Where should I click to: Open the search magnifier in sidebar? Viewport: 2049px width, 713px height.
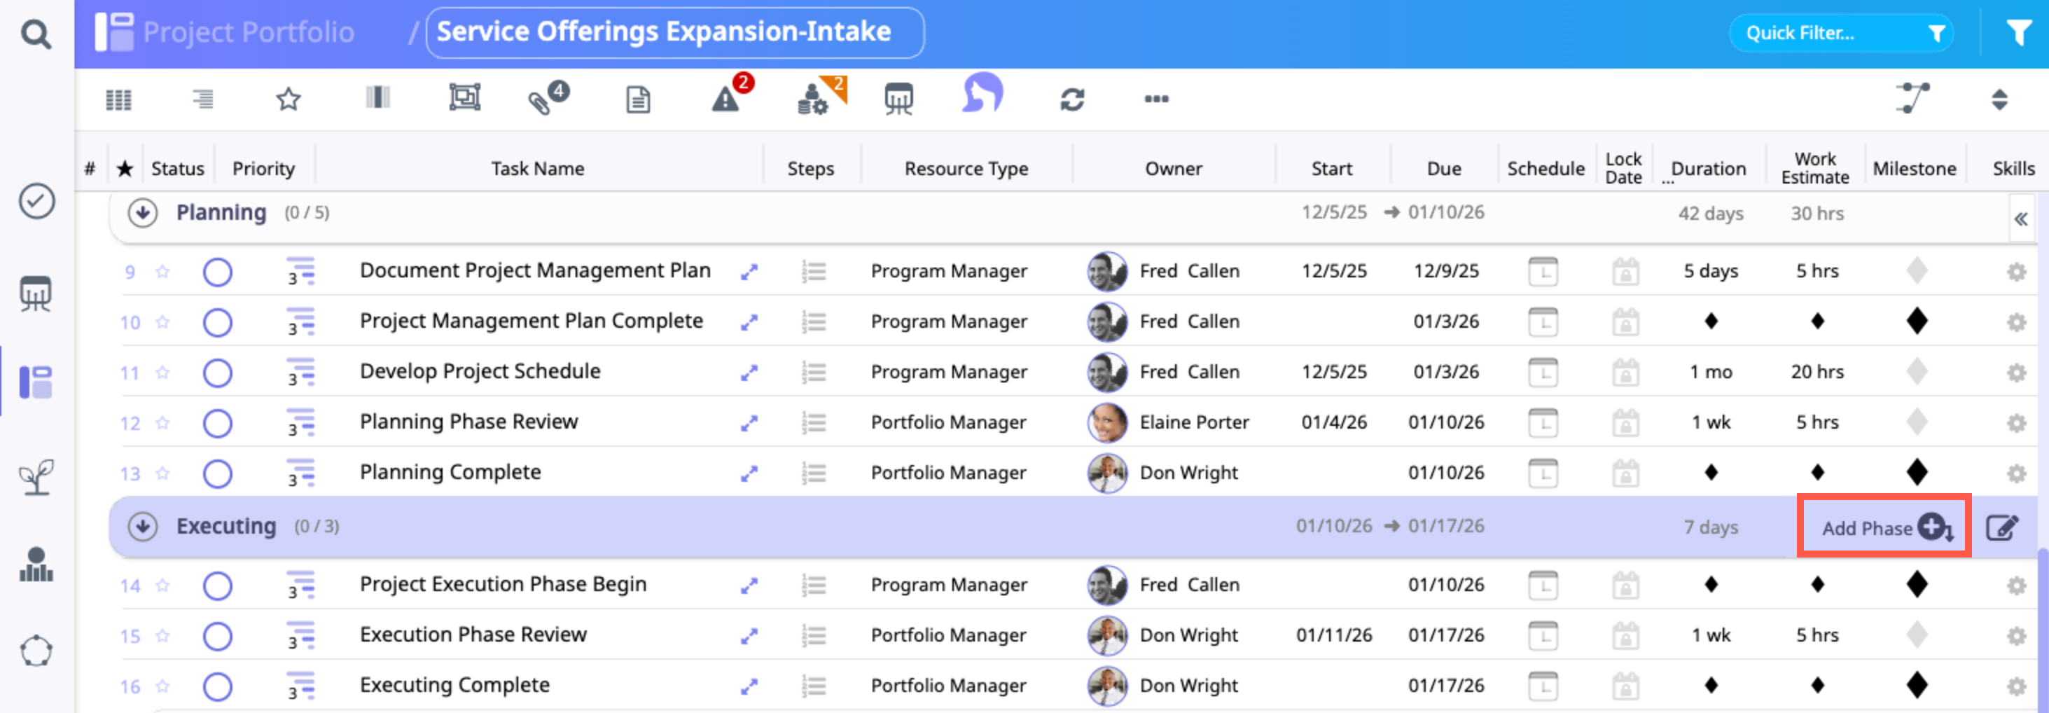36,34
